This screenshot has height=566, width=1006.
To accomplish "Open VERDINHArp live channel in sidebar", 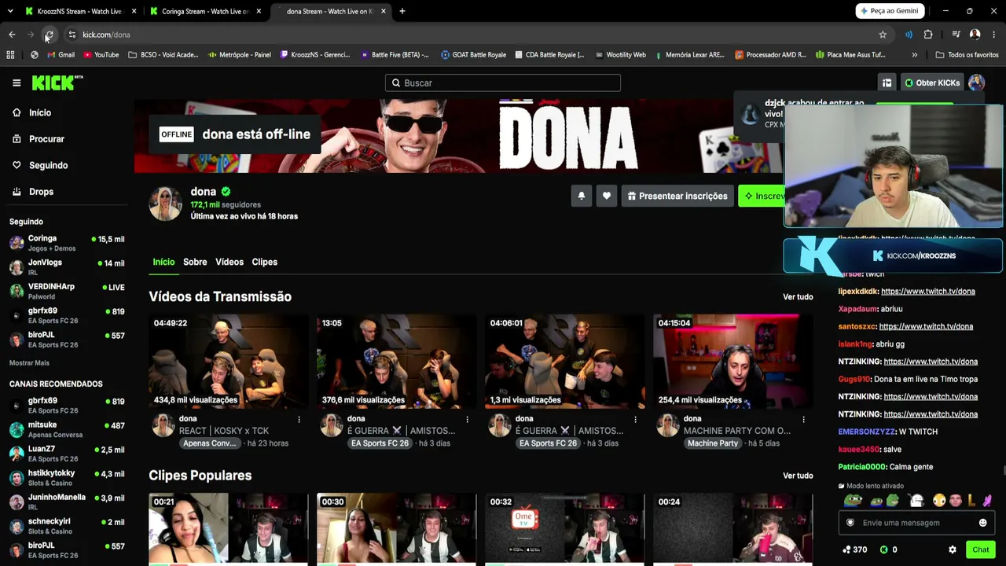I will (x=67, y=291).
